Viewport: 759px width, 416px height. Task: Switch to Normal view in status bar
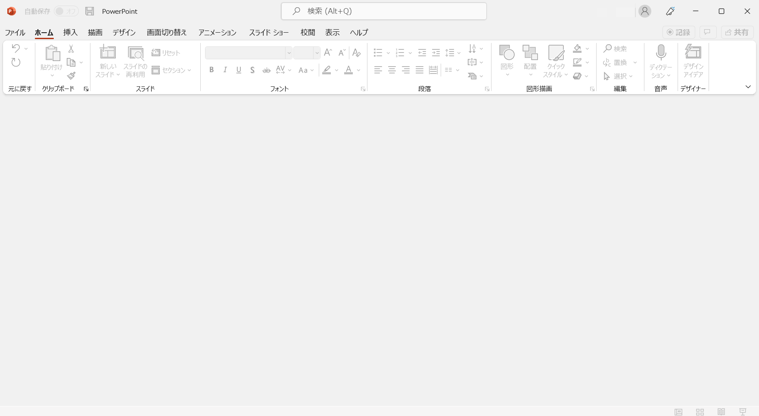(x=678, y=412)
